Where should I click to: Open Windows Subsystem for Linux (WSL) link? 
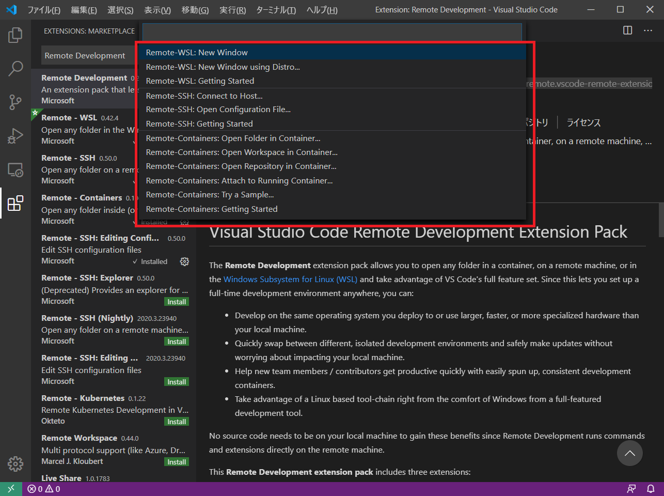tap(290, 279)
